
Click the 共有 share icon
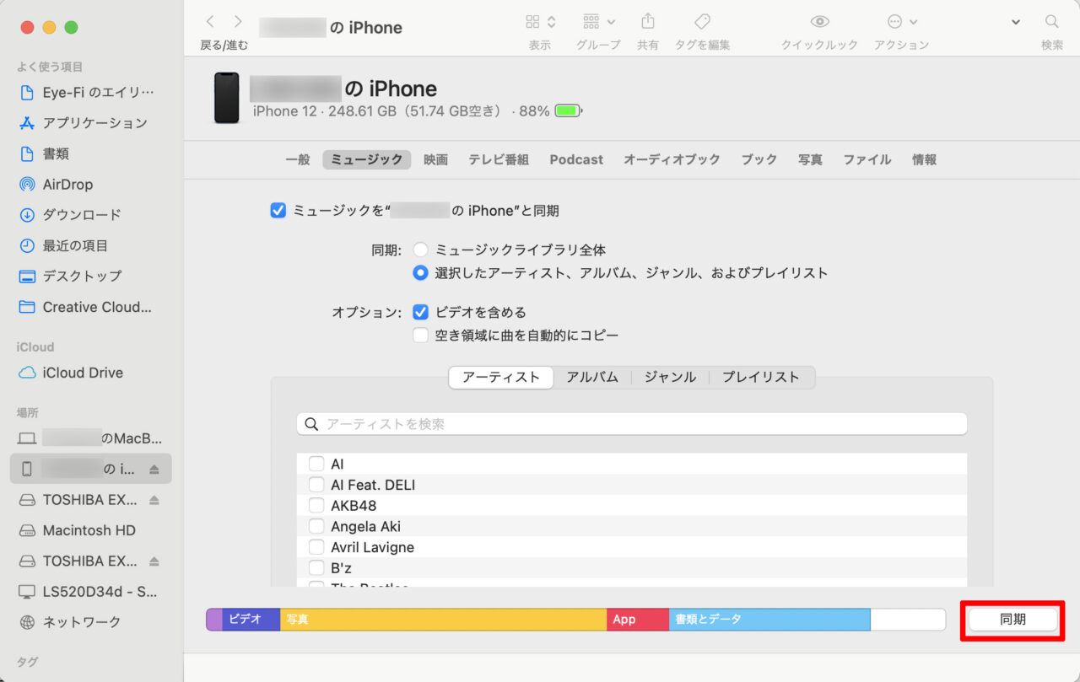[648, 21]
